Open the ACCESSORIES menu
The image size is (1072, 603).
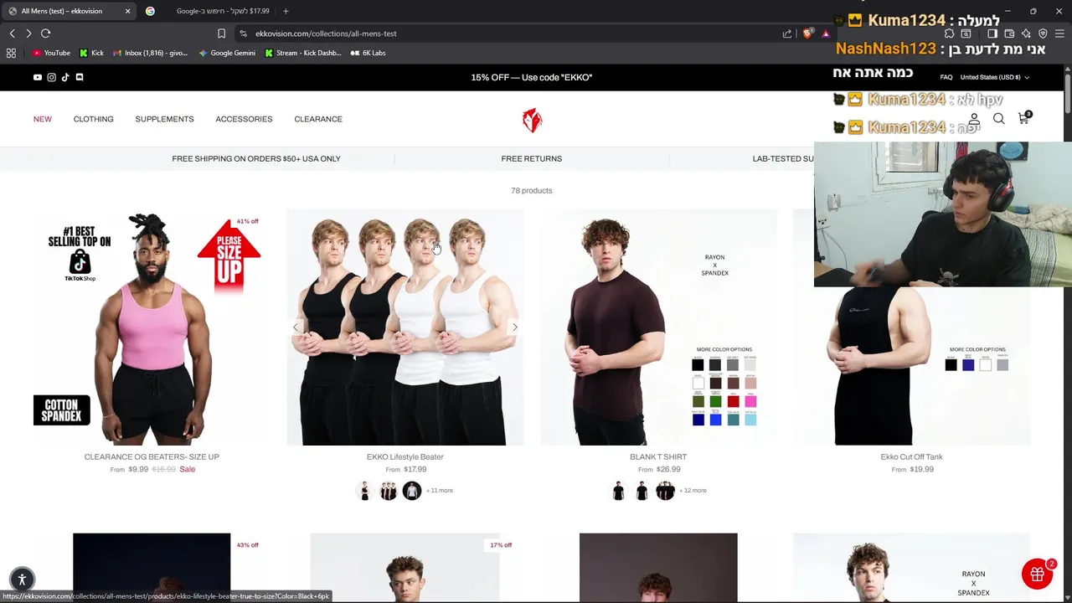tap(244, 119)
